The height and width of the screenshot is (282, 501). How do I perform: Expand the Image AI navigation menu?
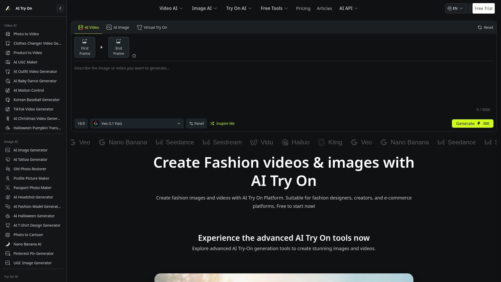(x=204, y=8)
